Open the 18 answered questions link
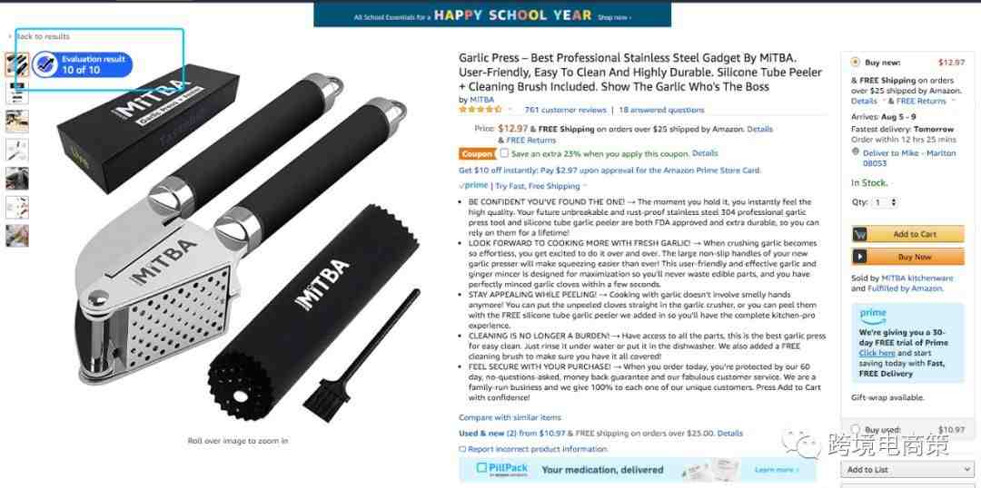The image size is (981, 488). pos(661,110)
